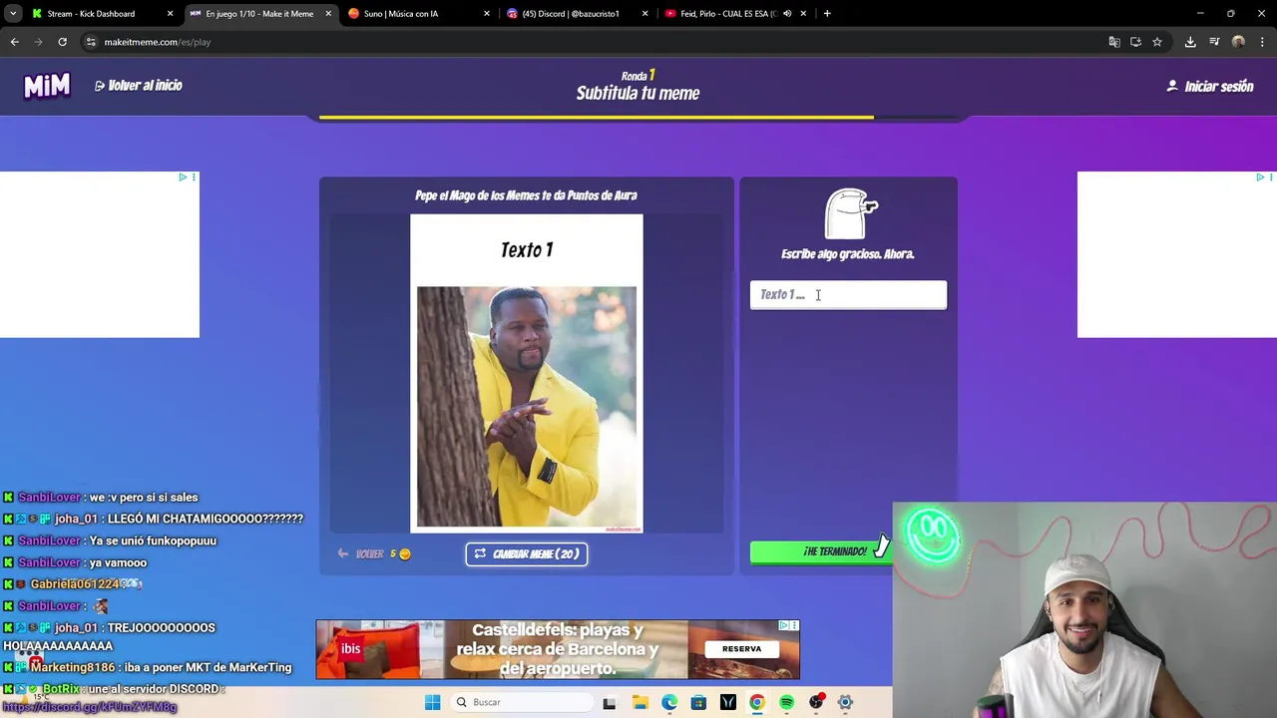The height and width of the screenshot is (718, 1277).
Task: Open File Explorer from taskbar
Action: [639, 703]
